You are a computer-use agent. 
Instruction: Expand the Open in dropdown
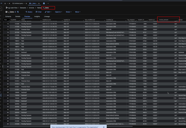tap(59, 12)
